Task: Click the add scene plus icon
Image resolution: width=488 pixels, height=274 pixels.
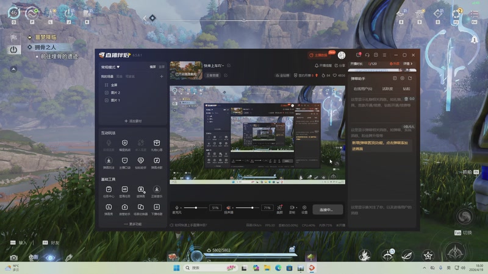Action: tap(162, 77)
